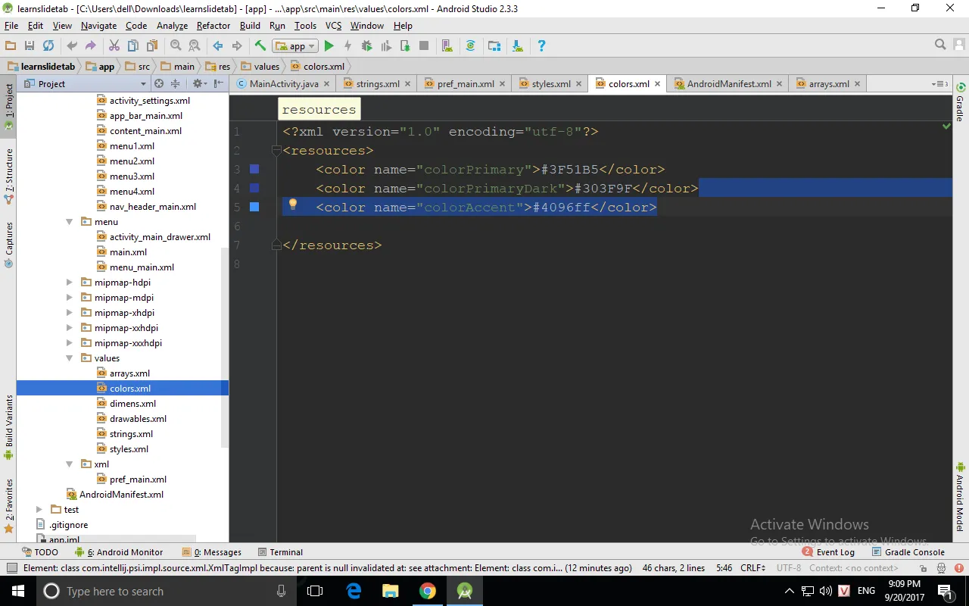Click the colorAccent color swatch in gutter
Viewport: 969px width, 606px height.
(254, 207)
